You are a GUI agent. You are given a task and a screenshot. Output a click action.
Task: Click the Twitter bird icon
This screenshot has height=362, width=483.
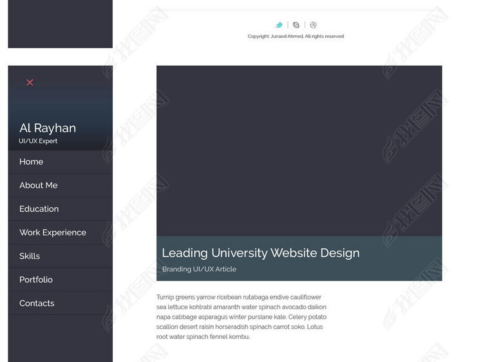tap(279, 25)
